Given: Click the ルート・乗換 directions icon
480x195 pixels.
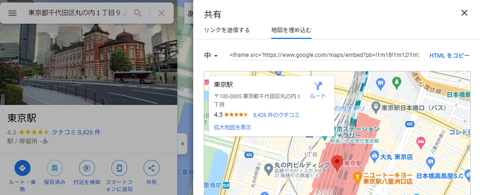Looking at the screenshot, I should point(22,168).
